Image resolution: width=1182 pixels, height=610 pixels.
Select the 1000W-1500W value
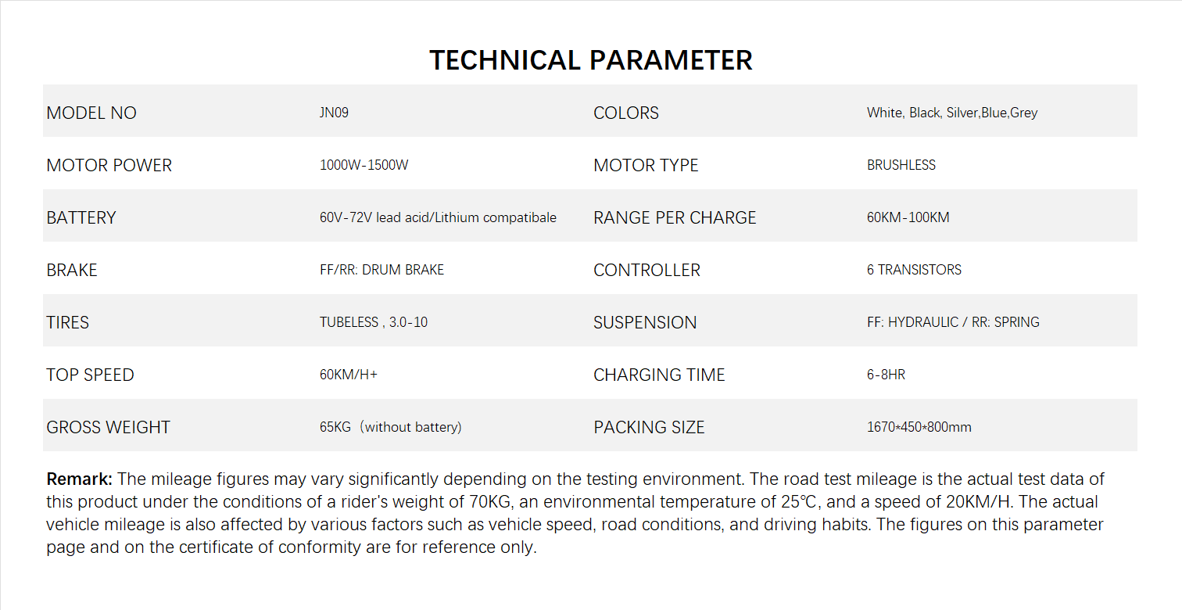pos(364,165)
